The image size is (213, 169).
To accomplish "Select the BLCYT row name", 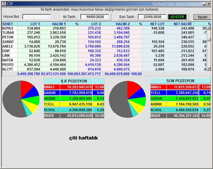I will point(7,69).
